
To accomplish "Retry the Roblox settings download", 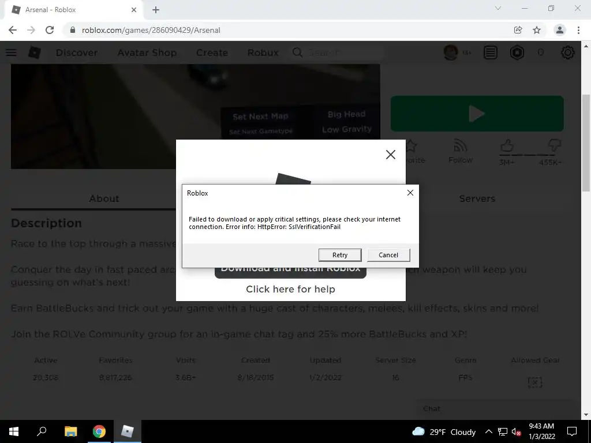I will 339,255.
